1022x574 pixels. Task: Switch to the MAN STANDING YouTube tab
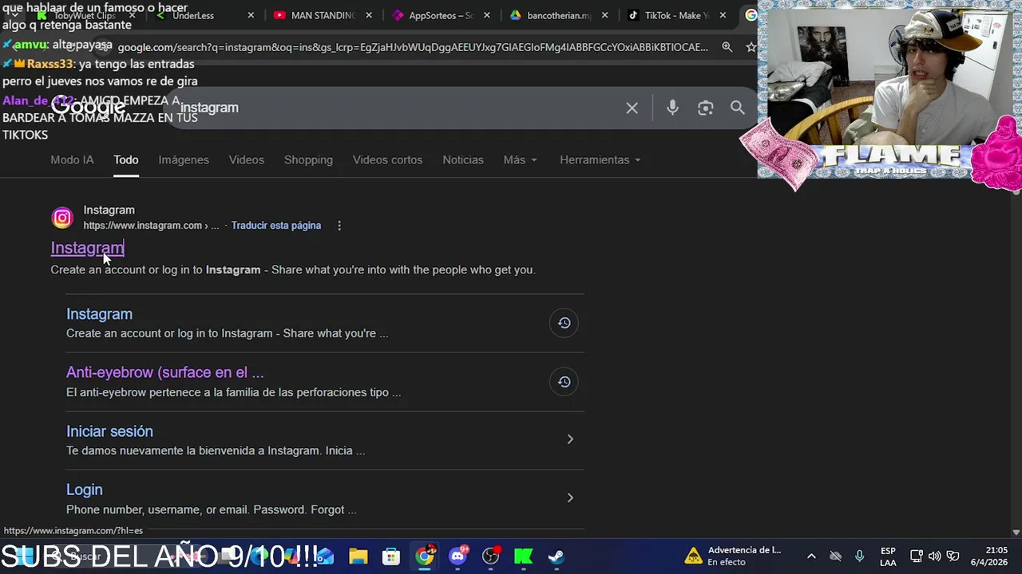click(x=323, y=15)
